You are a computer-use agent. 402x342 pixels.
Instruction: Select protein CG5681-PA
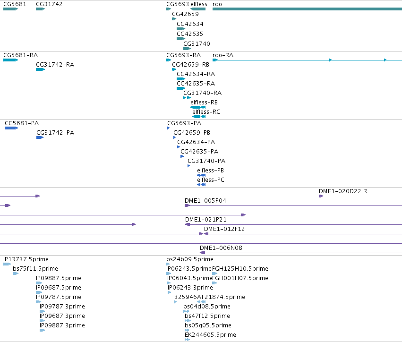[22, 123]
